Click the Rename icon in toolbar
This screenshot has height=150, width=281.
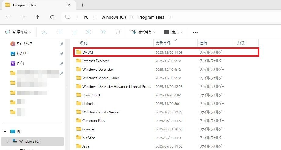pos(88,32)
